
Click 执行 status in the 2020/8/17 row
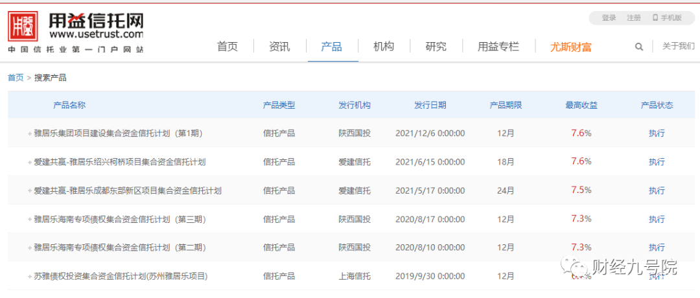pyautogui.click(x=657, y=220)
